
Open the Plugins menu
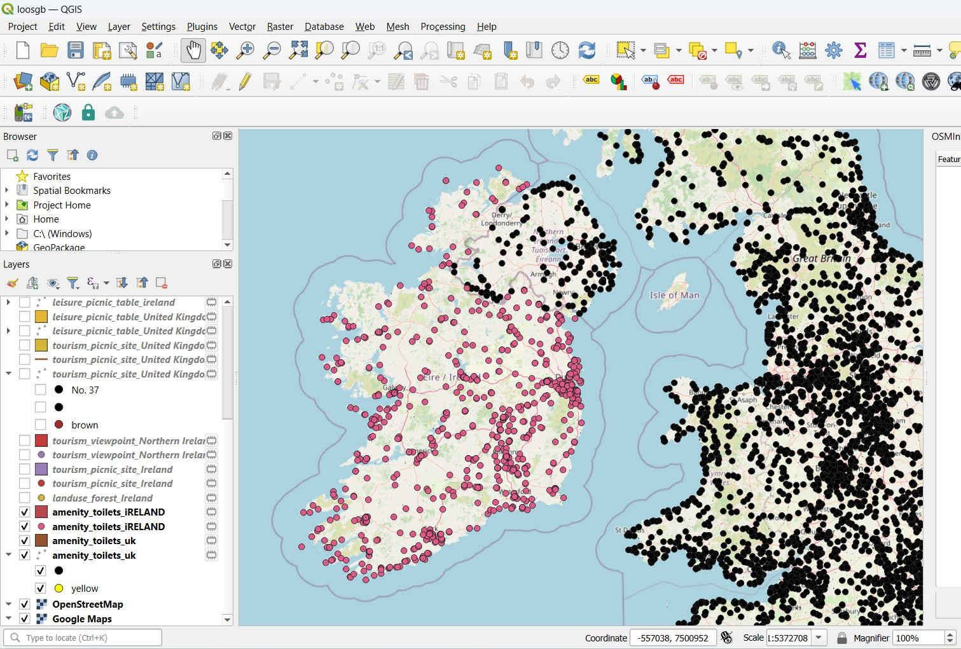point(202,26)
